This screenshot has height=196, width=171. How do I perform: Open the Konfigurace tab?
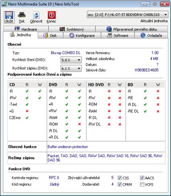click(82, 36)
